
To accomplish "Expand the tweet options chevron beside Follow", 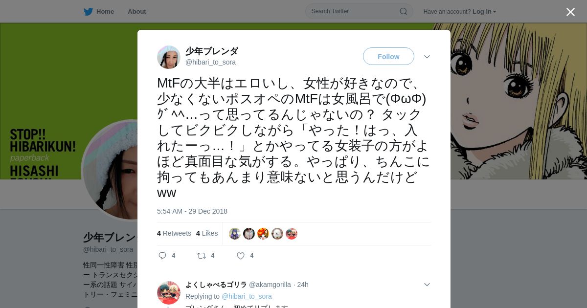I will point(427,57).
